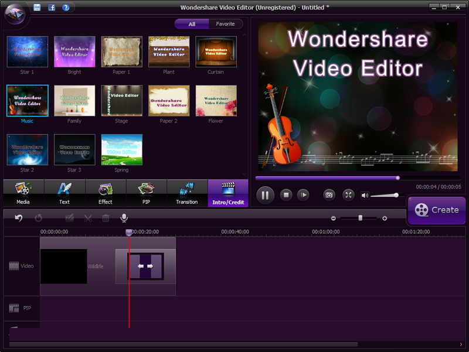The image size is (469, 352).
Task: Click the timeline zoom in plus icon
Action: (385, 218)
